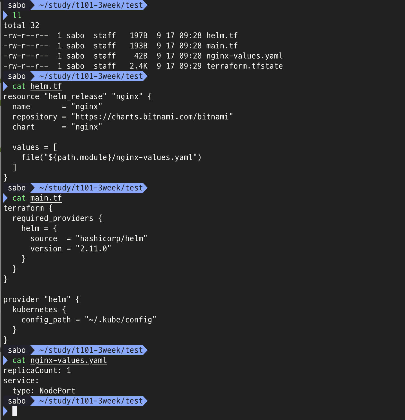This screenshot has width=405, height=420.
Task: Click the resource "helm_release" "nginx" line
Action: 78,96
